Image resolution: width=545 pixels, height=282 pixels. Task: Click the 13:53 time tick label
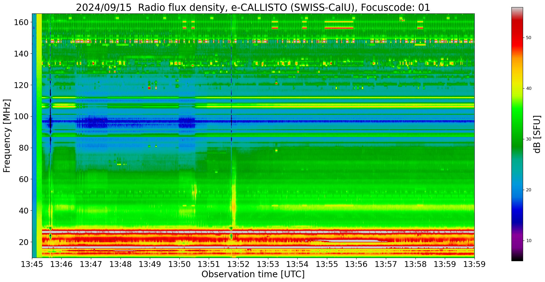pyautogui.click(x=268, y=264)
